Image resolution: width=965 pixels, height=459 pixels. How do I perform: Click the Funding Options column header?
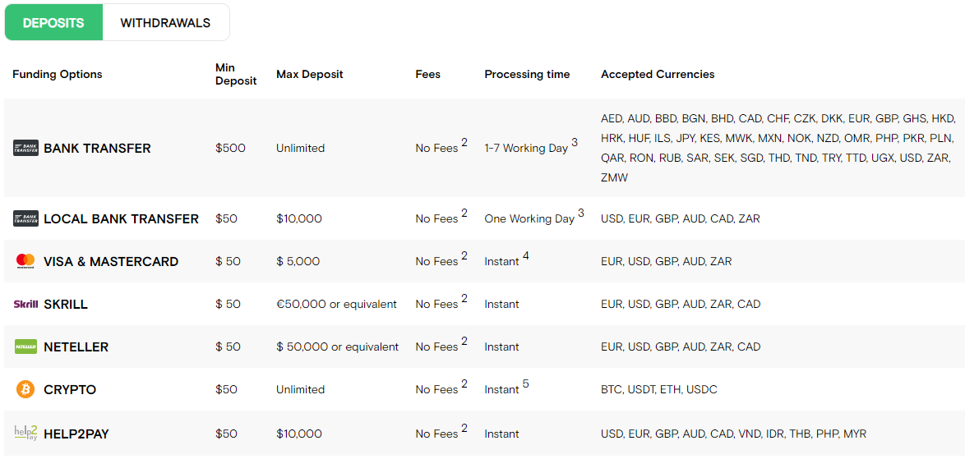coord(58,74)
